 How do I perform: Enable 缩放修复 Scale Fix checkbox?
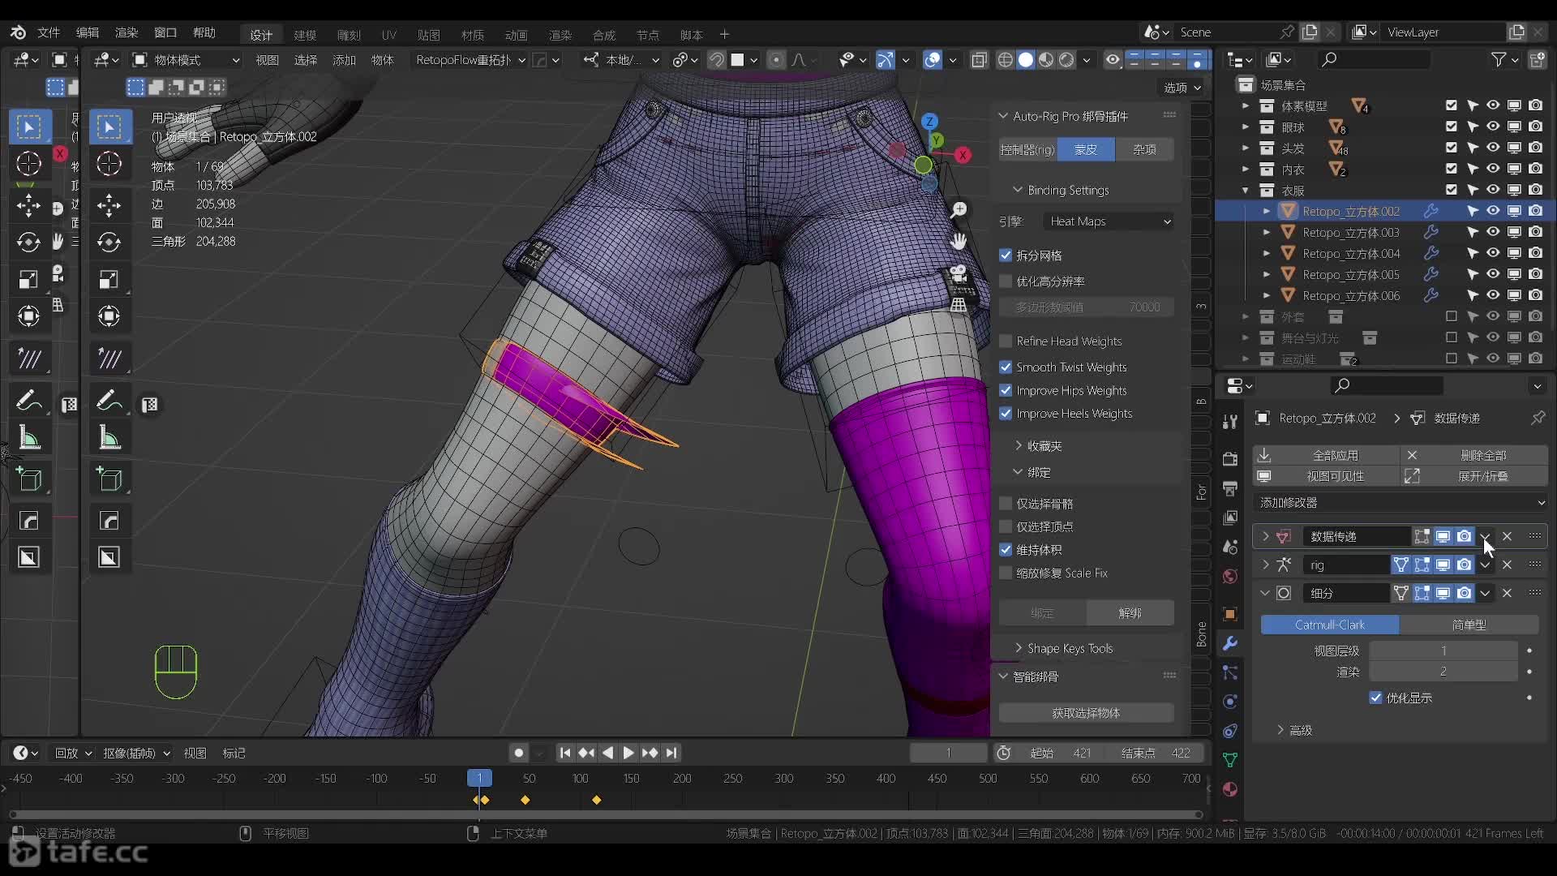point(1006,573)
